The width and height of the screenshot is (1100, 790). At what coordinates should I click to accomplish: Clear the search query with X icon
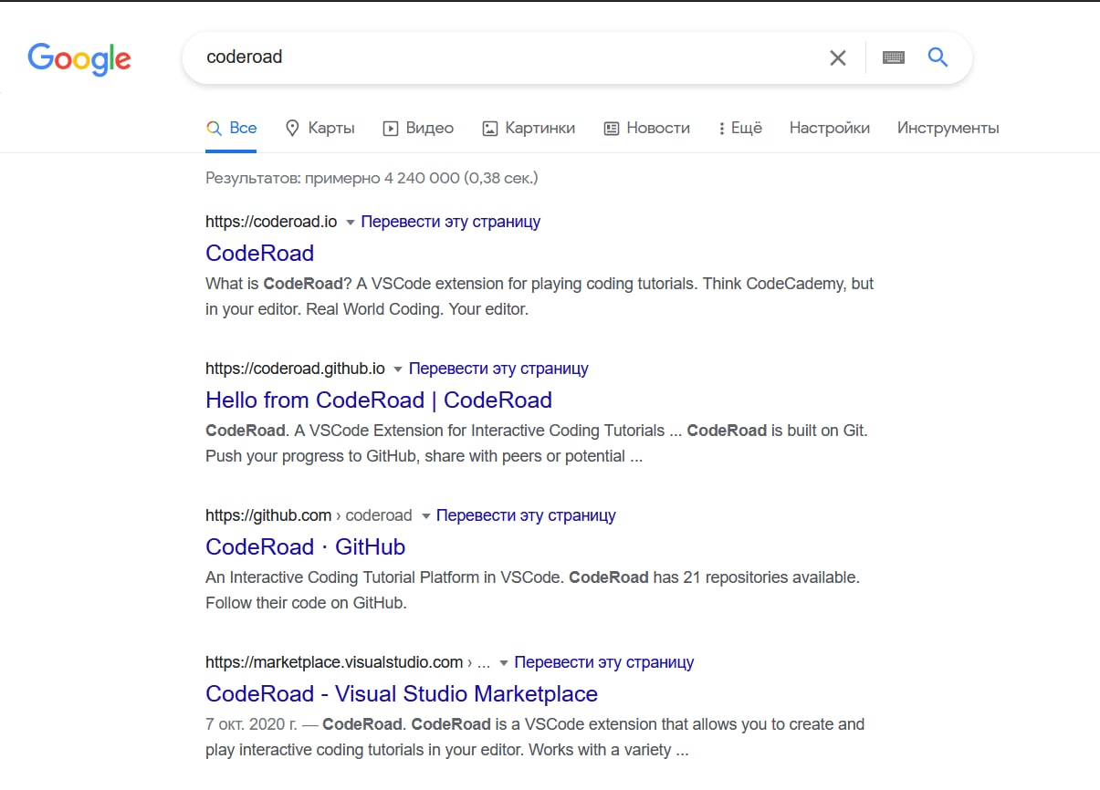(837, 57)
